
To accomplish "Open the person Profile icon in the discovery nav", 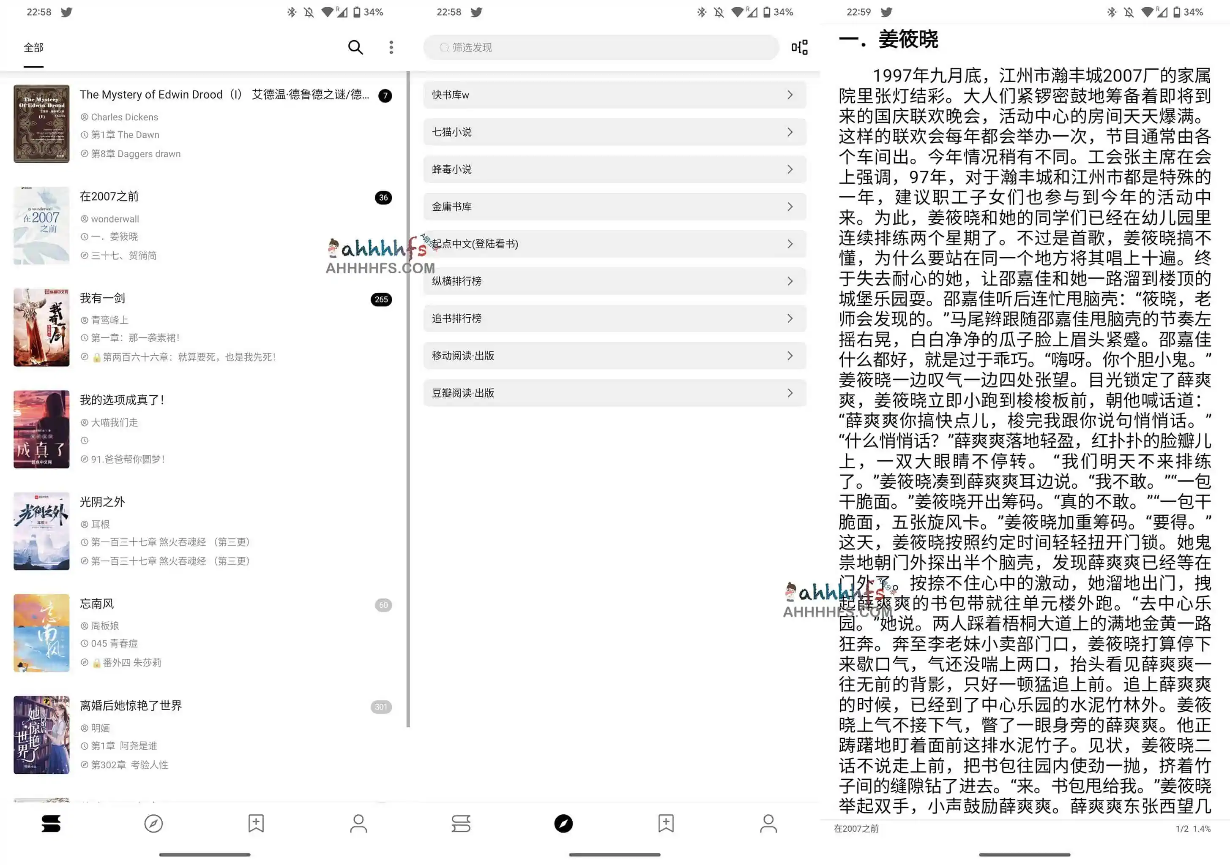I will point(769,824).
